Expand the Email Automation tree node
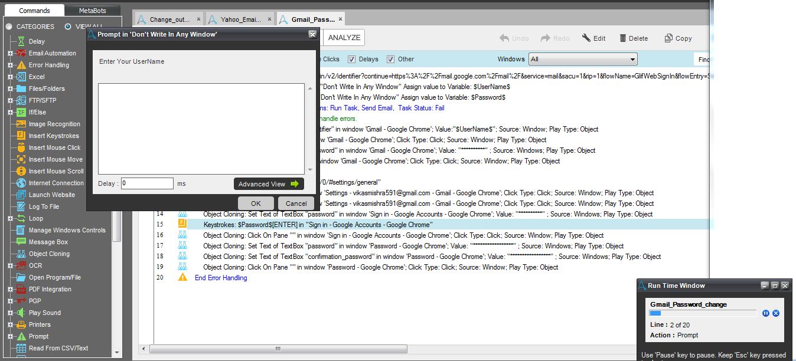 coord(10,53)
